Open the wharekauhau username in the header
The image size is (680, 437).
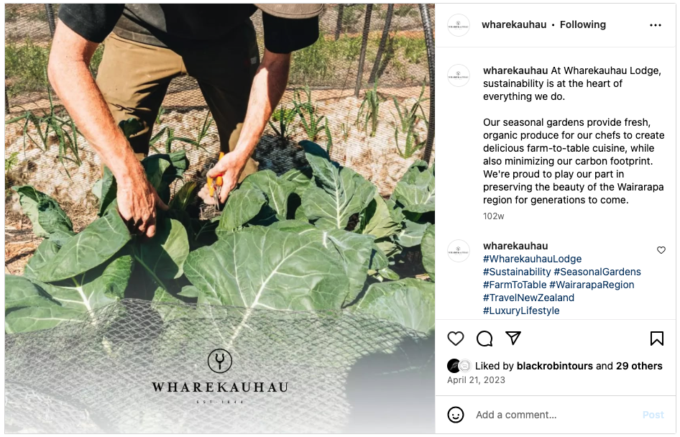[x=514, y=24]
